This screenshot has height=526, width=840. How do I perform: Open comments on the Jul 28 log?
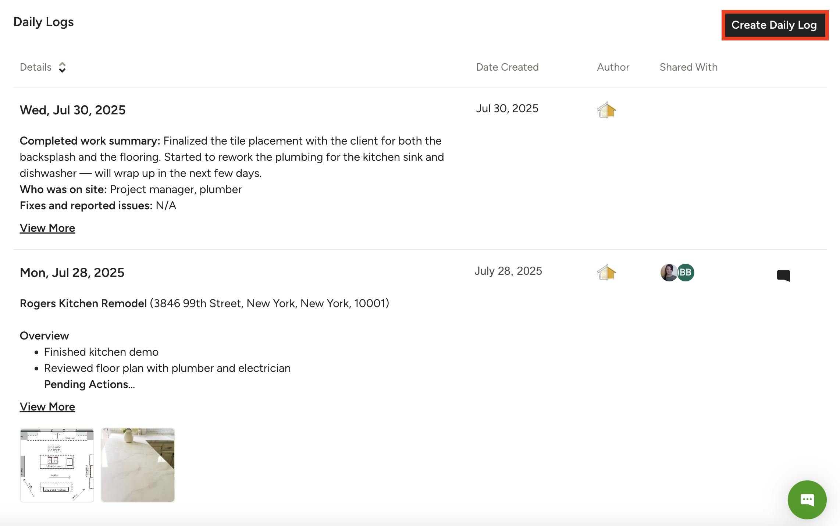(x=783, y=275)
